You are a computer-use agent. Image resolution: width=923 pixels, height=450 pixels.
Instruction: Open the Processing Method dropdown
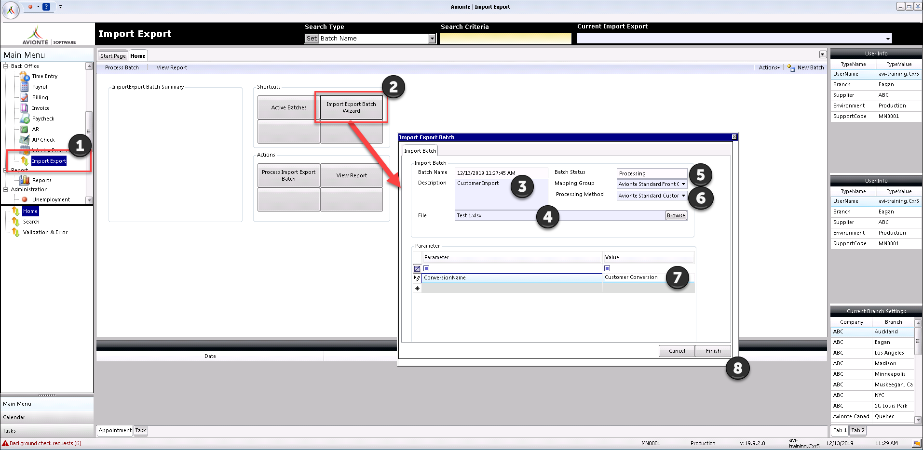pyautogui.click(x=683, y=196)
